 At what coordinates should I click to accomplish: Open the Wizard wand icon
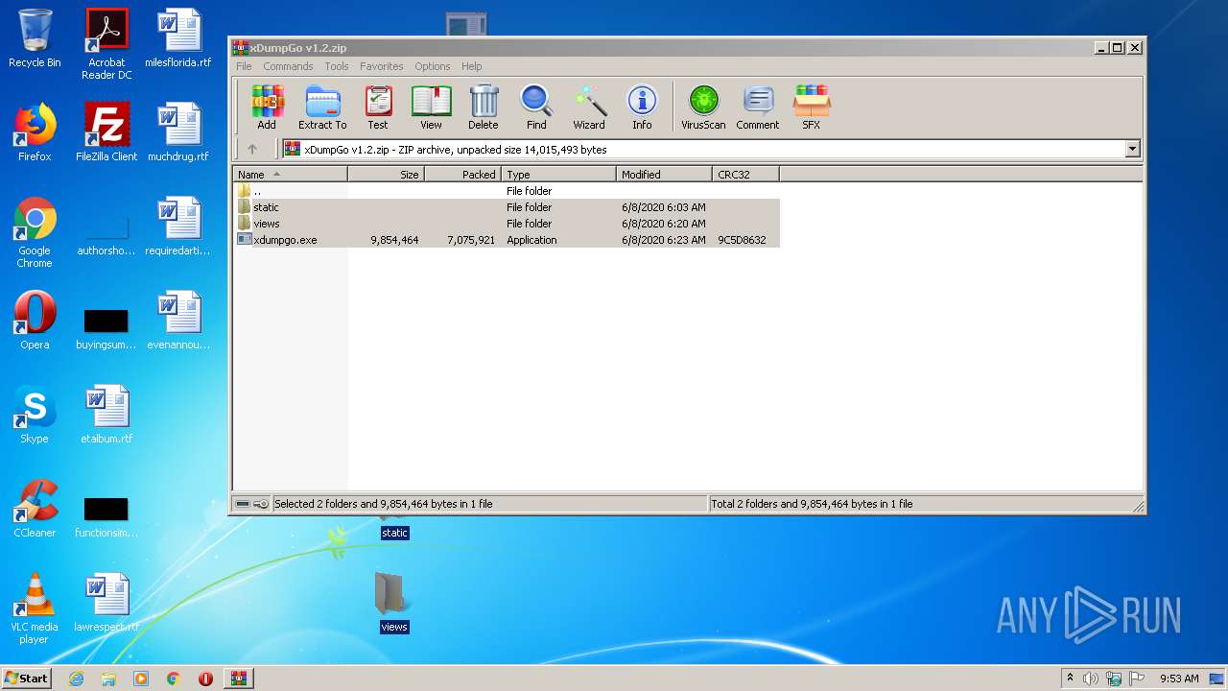(x=589, y=107)
